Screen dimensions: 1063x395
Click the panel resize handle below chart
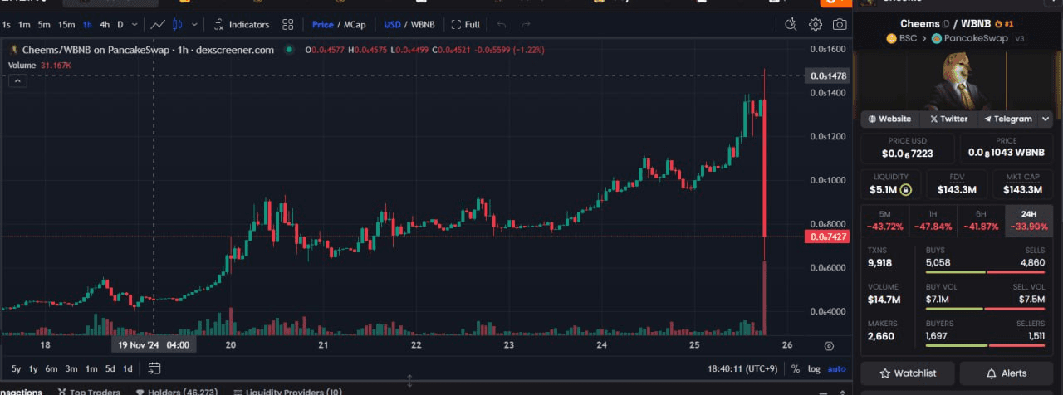tap(409, 381)
